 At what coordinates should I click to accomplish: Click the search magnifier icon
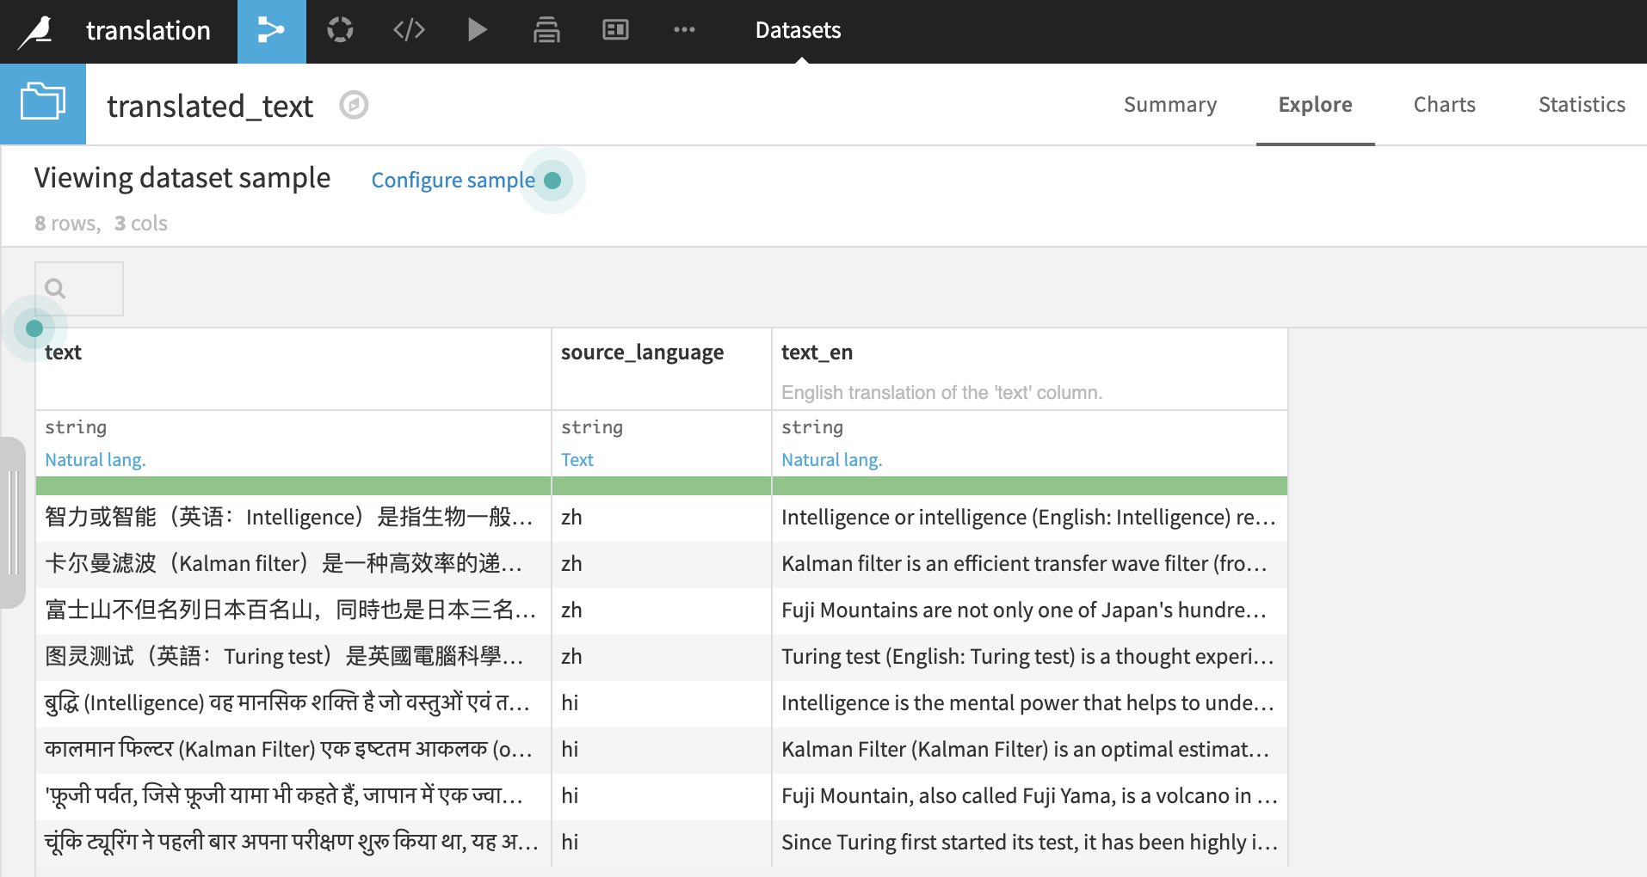55,289
